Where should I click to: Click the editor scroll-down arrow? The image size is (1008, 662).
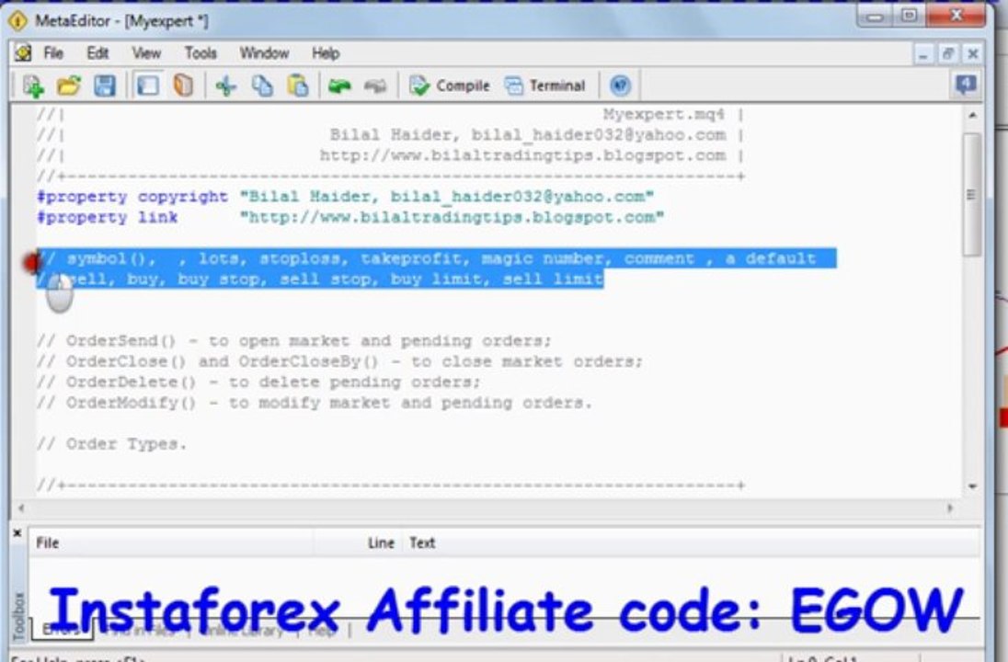[x=972, y=486]
